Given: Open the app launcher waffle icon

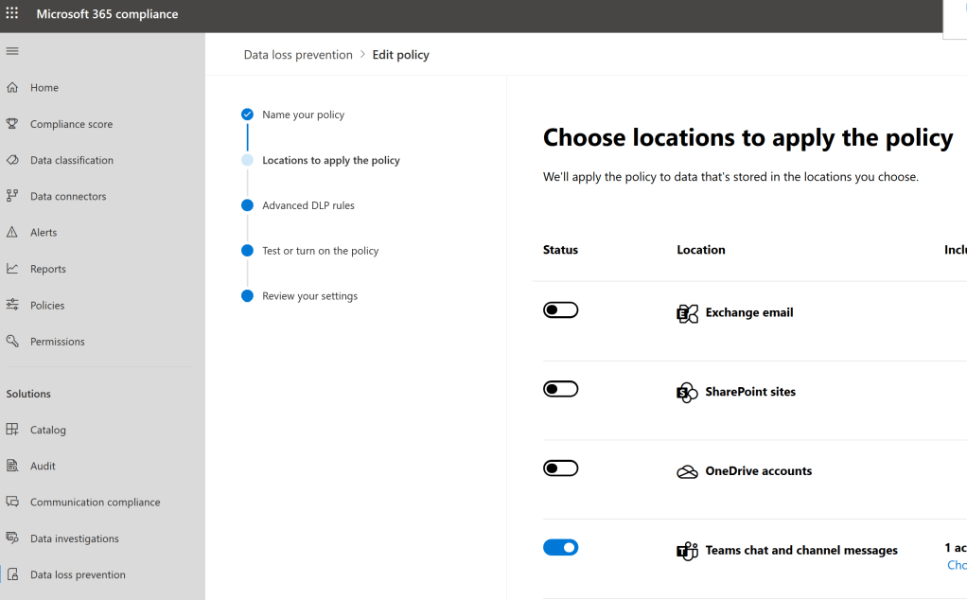Looking at the screenshot, I should (12, 14).
